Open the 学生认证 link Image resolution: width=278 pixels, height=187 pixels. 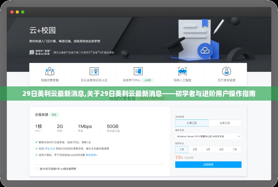pyautogui.click(x=50, y=149)
